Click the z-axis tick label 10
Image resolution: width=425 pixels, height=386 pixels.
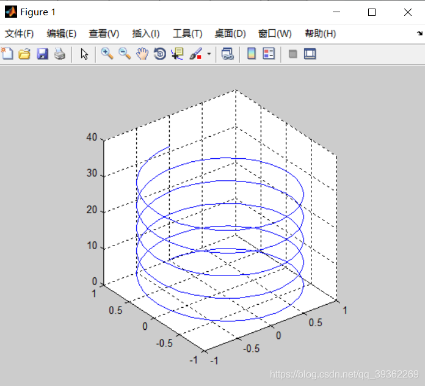pyautogui.click(x=92, y=246)
